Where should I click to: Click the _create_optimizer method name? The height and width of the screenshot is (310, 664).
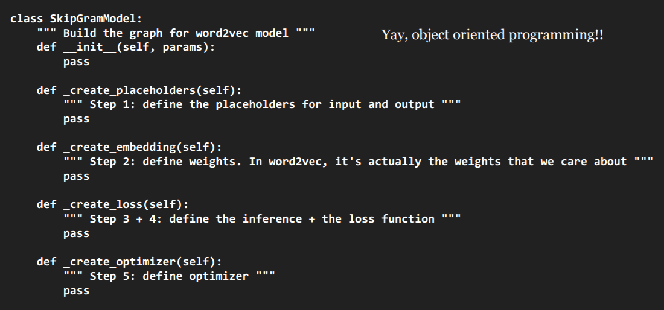pyautogui.click(x=122, y=262)
